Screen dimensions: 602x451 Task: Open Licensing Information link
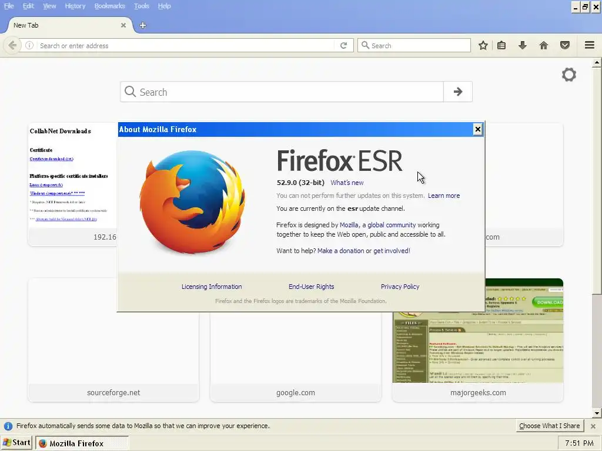pos(212,287)
